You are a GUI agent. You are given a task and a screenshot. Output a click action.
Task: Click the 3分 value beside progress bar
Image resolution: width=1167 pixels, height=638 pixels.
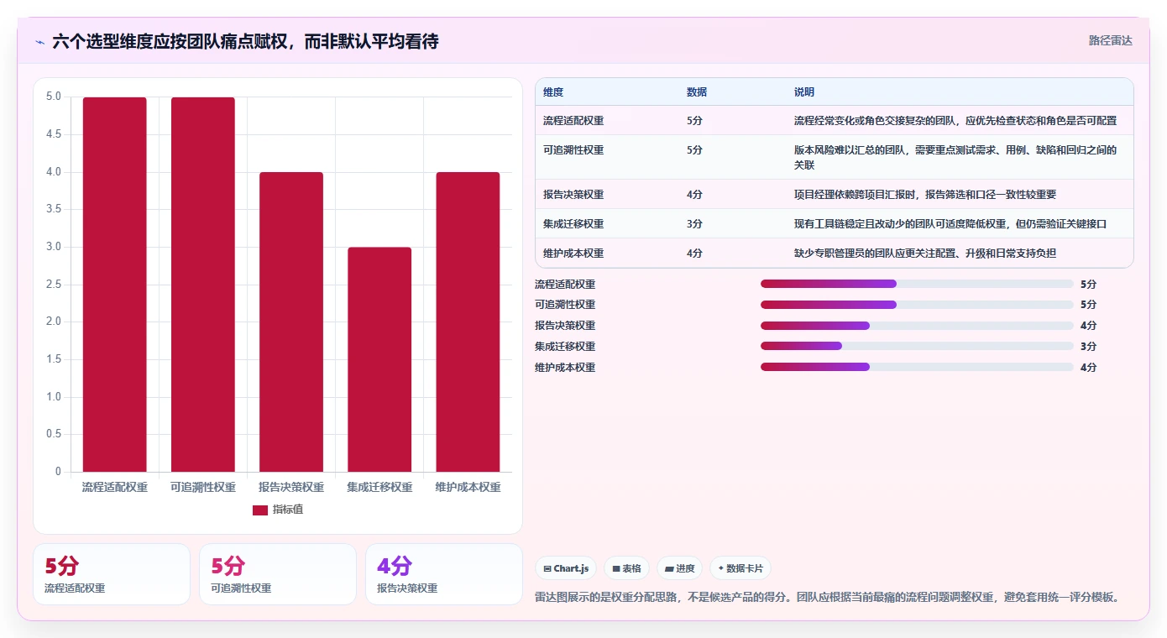click(1088, 346)
